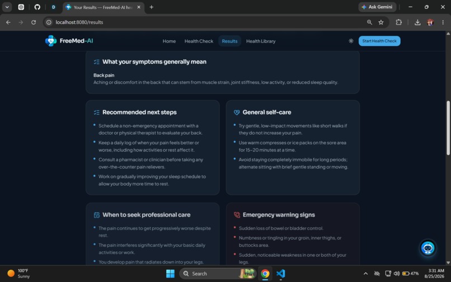Select the Results nav item
The image size is (451, 282).
pos(229,41)
